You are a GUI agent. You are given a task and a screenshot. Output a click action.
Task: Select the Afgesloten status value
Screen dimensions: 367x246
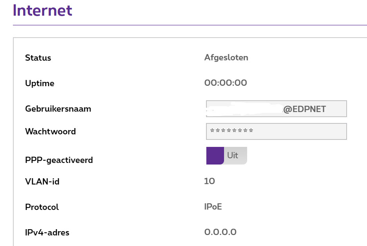coord(226,58)
